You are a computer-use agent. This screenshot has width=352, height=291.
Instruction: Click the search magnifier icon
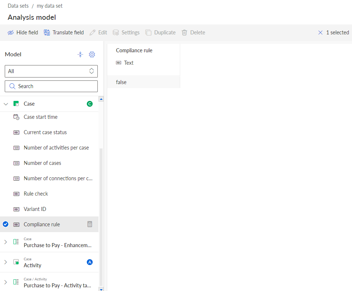tap(12, 86)
